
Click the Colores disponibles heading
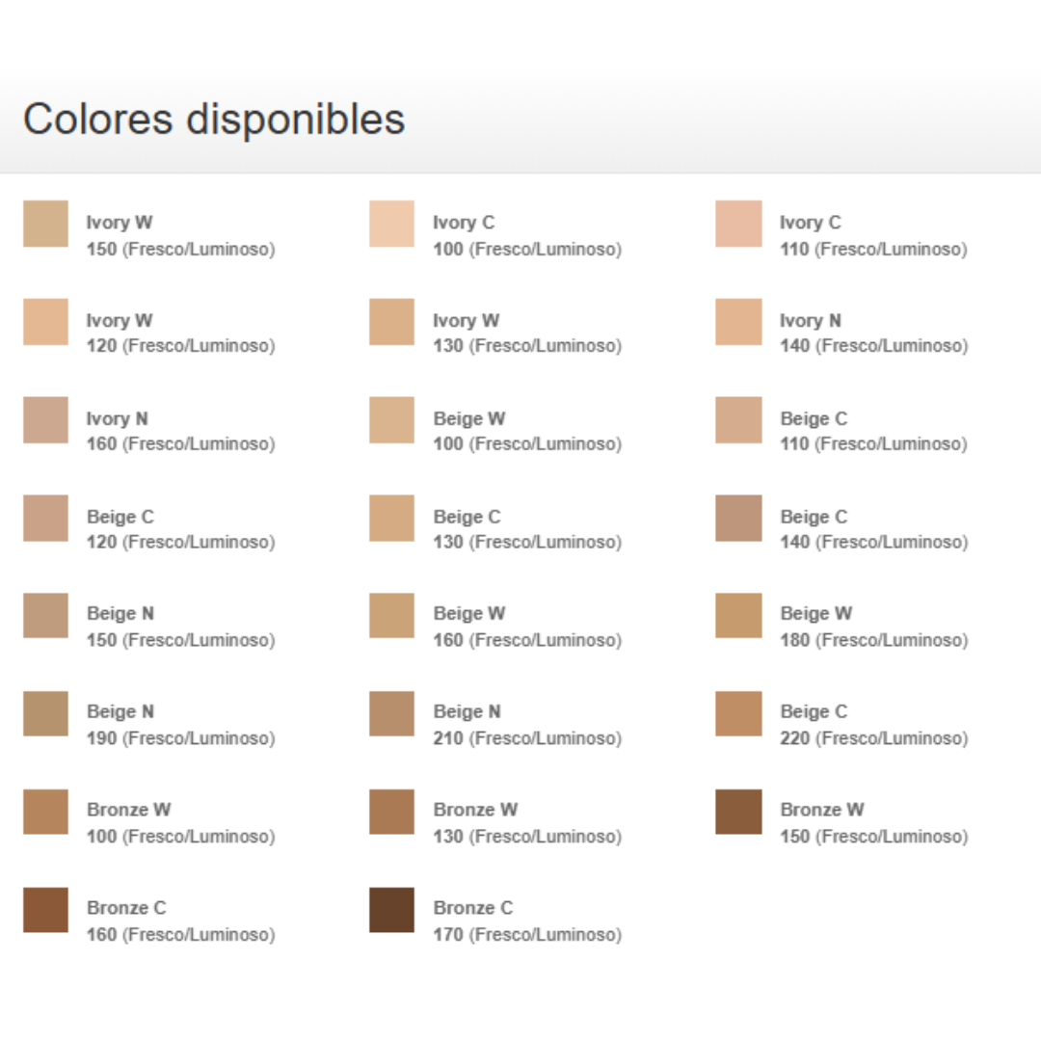pyautogui.click(x=214, y=120)
